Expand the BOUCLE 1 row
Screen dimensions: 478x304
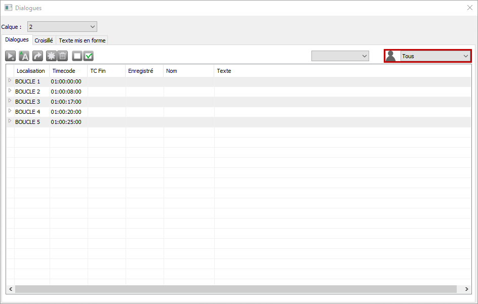[10, 81]
